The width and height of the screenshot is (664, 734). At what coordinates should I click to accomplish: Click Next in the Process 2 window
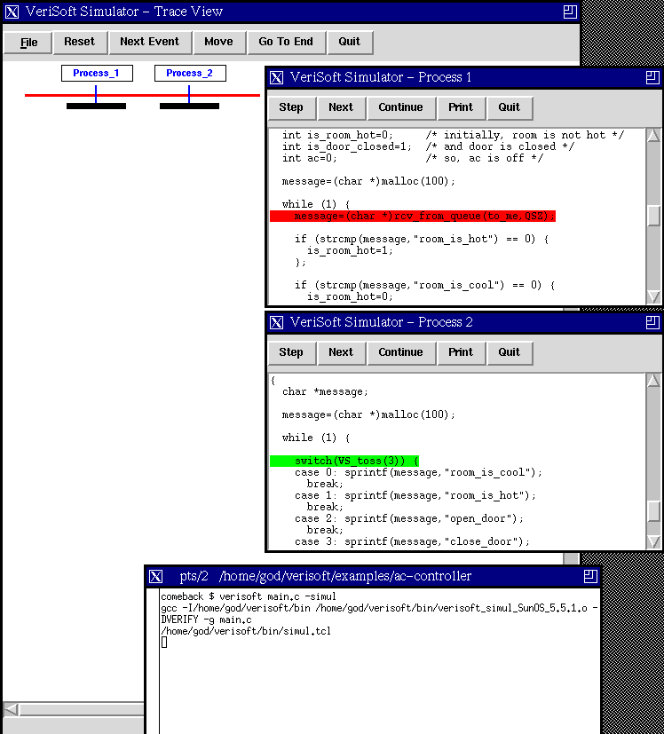[341, 352]
